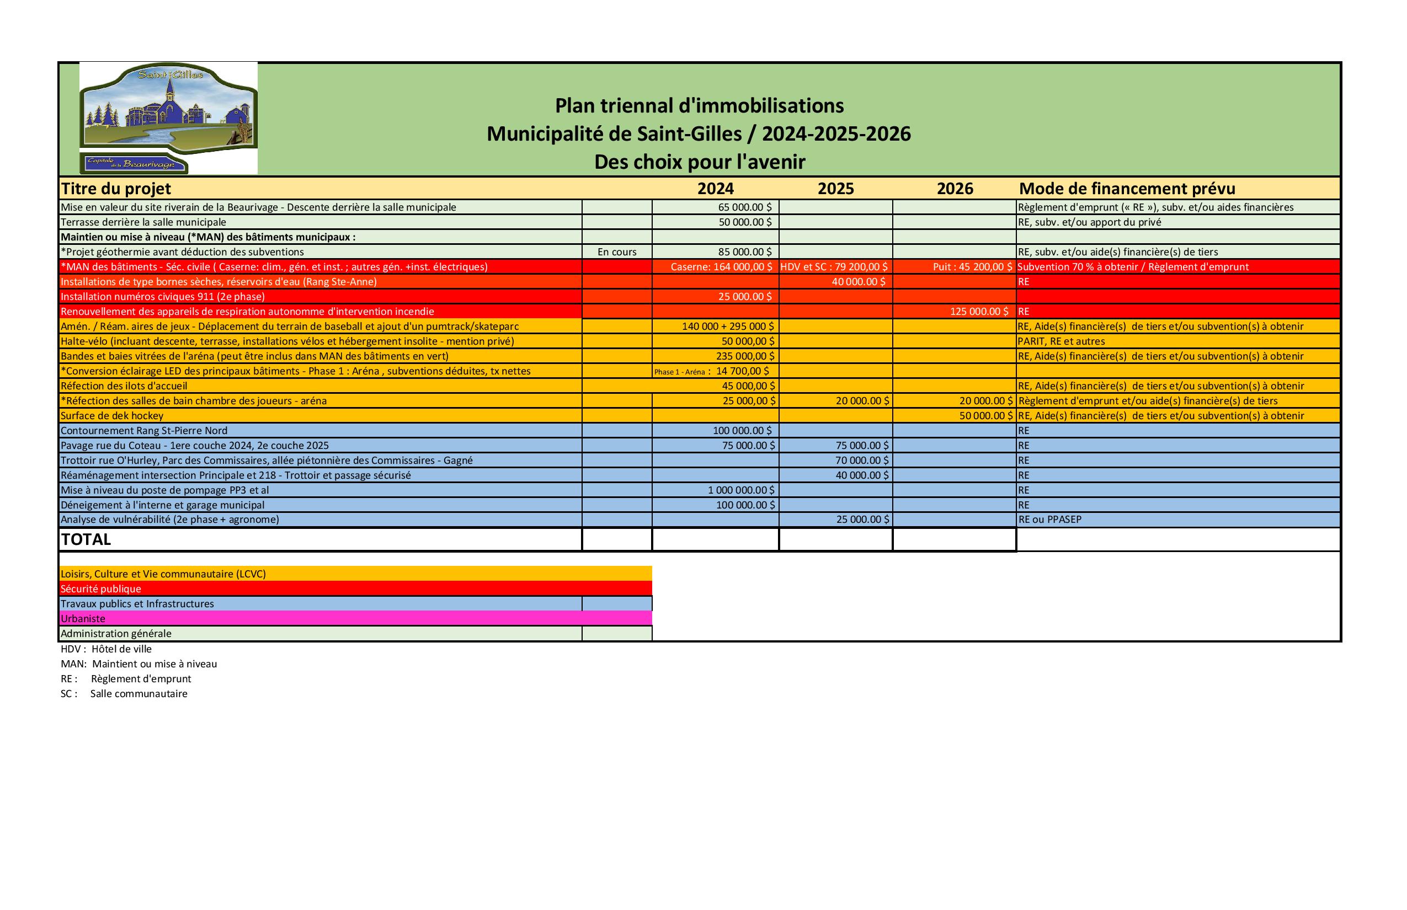Viewport: 1407px width, 910px height.
Task: Select 'Contournement Rang St-Pierre Nord' row
Action: 143,430
